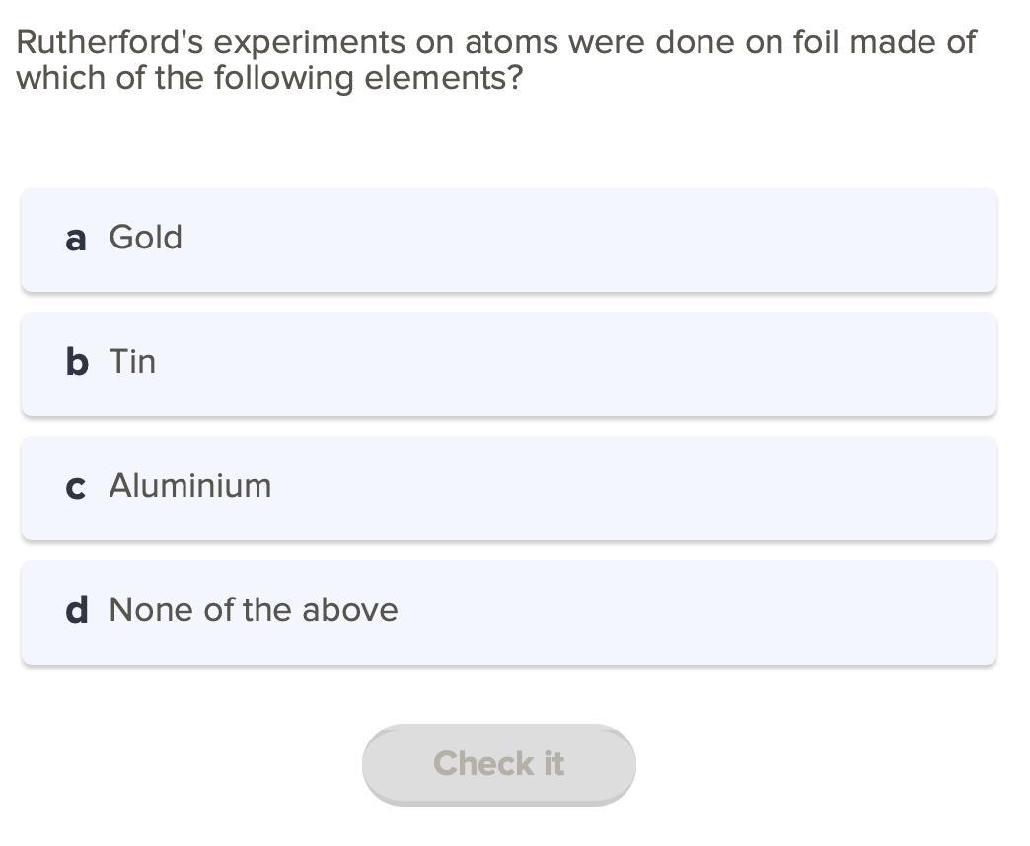
Task: Select the Gold answer option
Action: (508, 240)
